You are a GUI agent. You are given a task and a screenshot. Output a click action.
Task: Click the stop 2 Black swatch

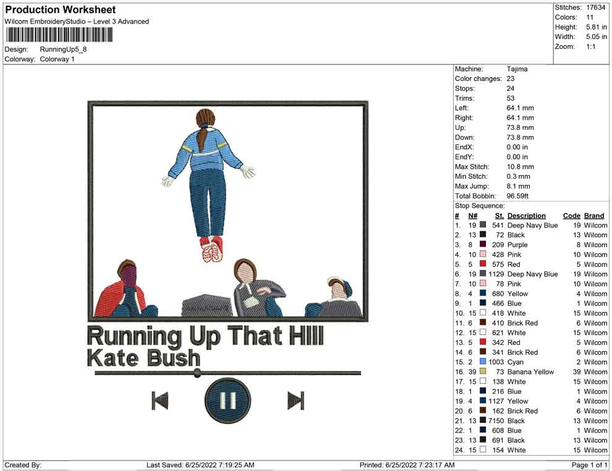(x=483, y=234)
